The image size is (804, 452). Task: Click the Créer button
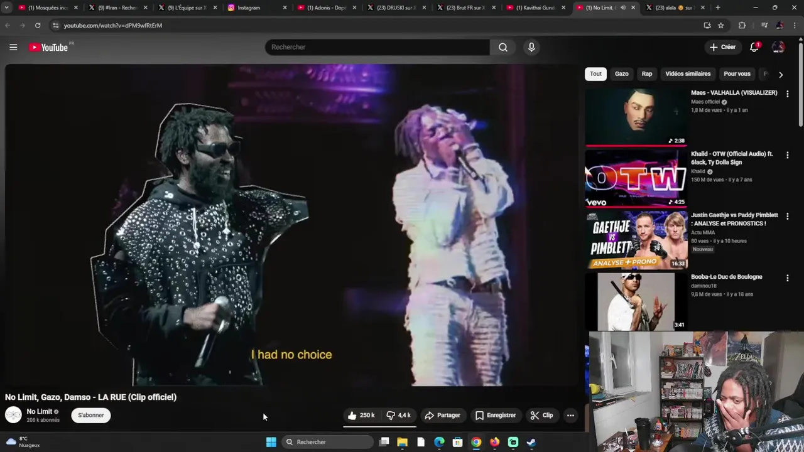[x=722, y=47]
